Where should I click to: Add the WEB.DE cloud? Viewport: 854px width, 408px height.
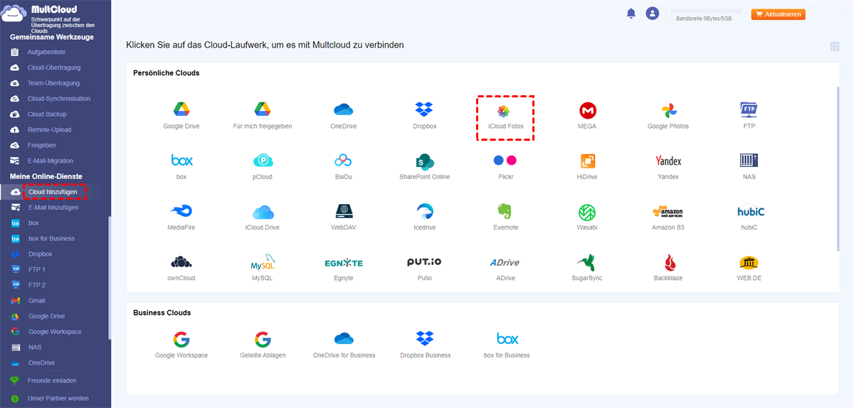749,262
